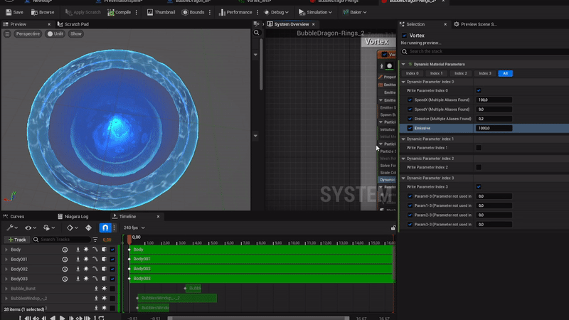Click the Body001 track info icon
The height and width of the screenshot is (320, 569).
coord(65,260)
